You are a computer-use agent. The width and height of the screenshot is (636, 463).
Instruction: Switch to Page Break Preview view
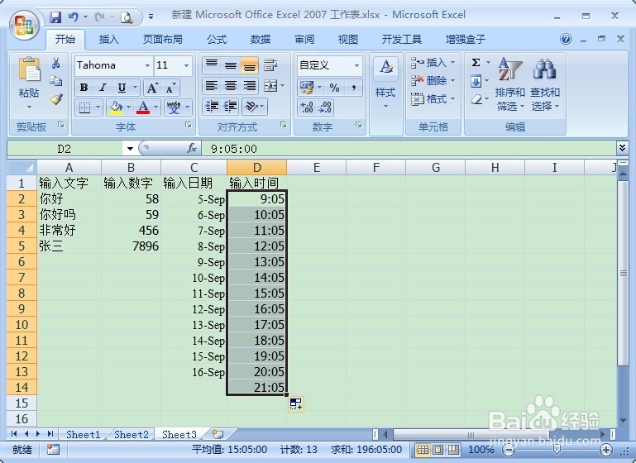[x=453, y=450]
